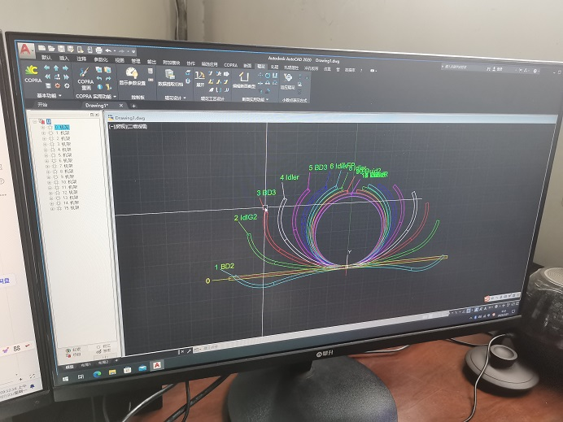This screenshot has width=563, height=422.
Task: Click the search box in the title bar
Action: [461, 67]
